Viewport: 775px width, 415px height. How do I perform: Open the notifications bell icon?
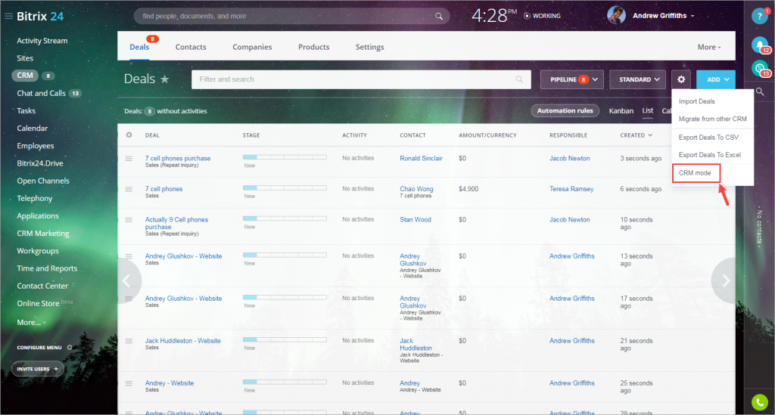(x=760, y=45)
